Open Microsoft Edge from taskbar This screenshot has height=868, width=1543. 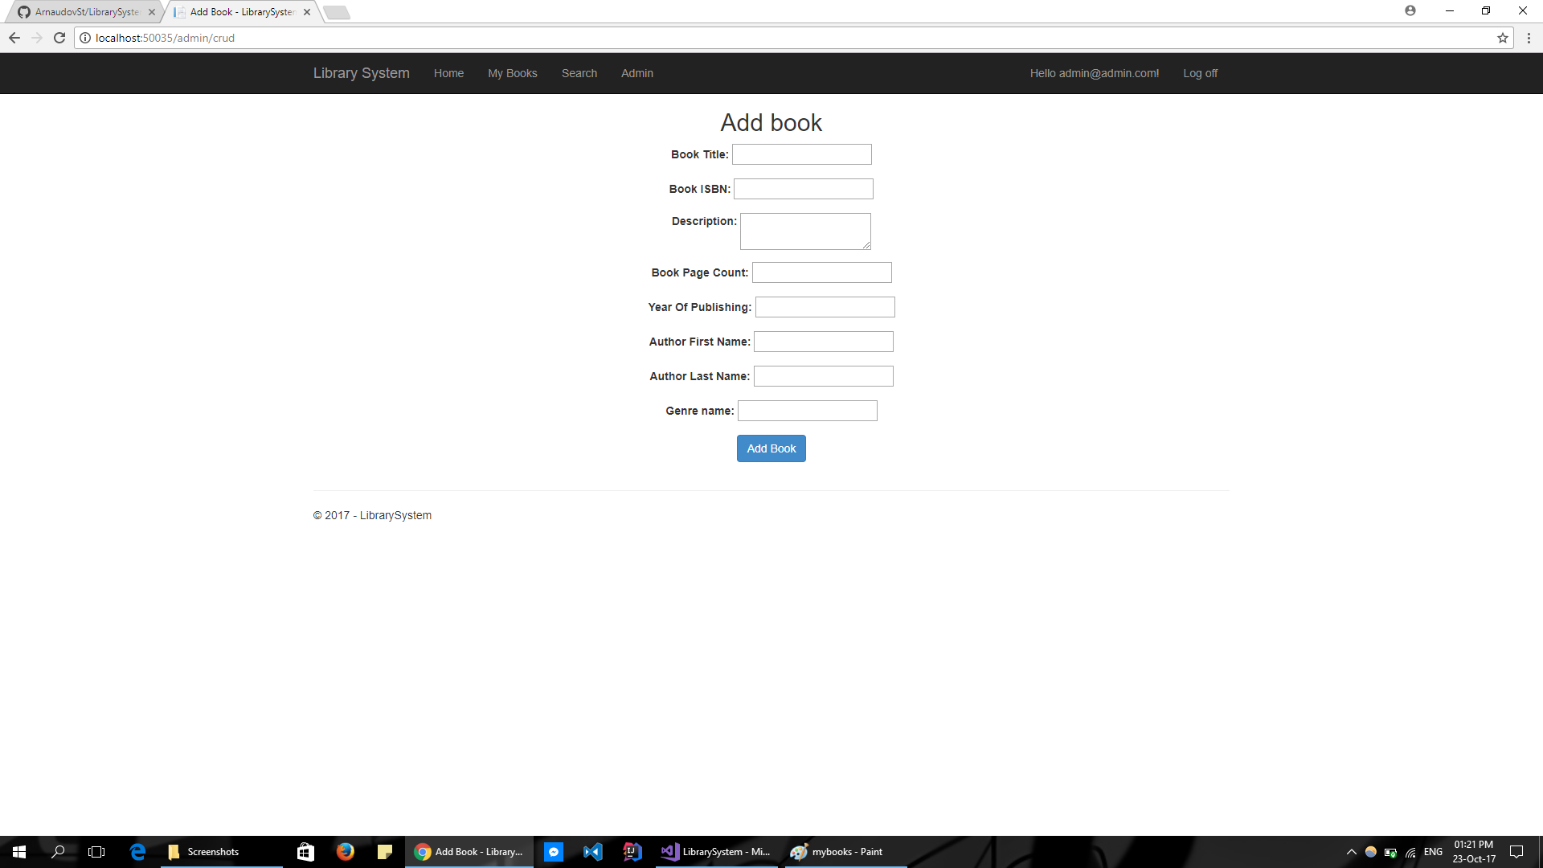(137, 852)
